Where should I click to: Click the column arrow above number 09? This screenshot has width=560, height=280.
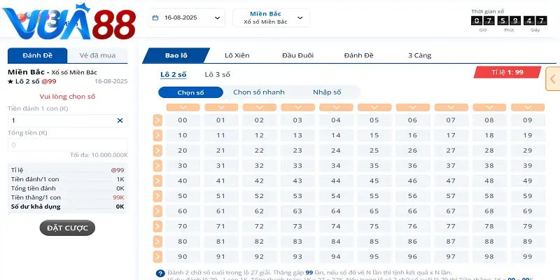528,108
